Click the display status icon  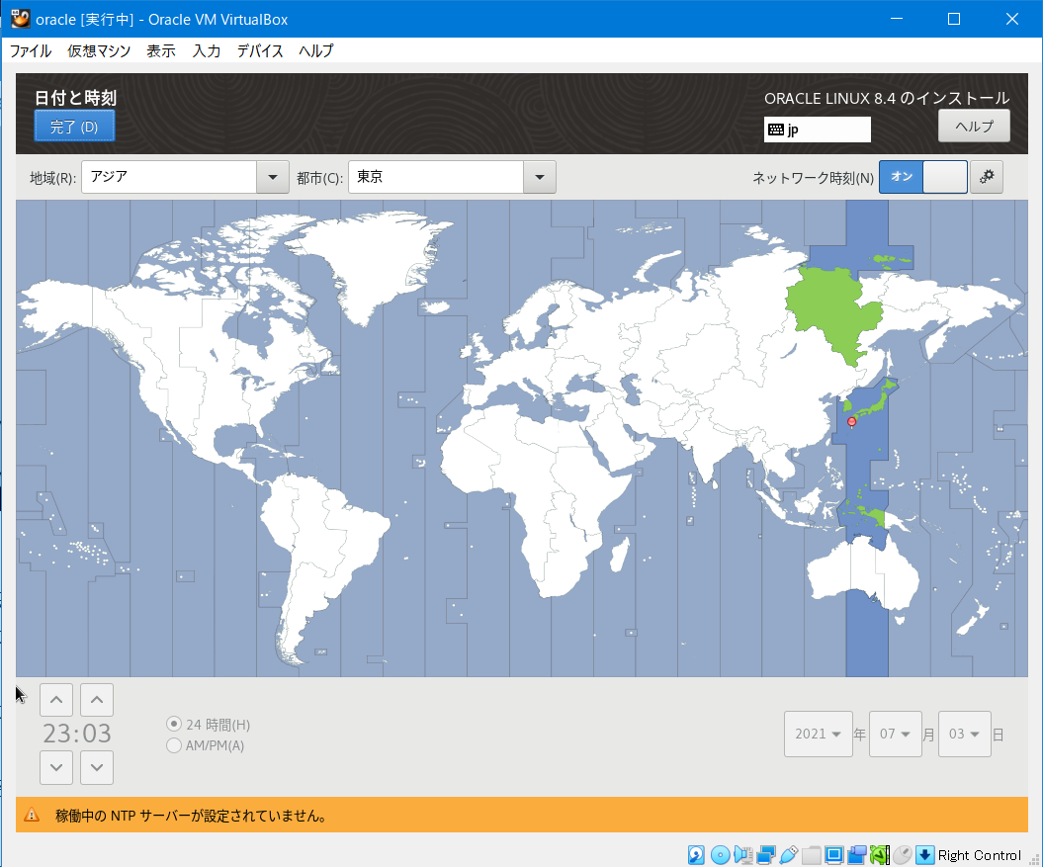834,855
